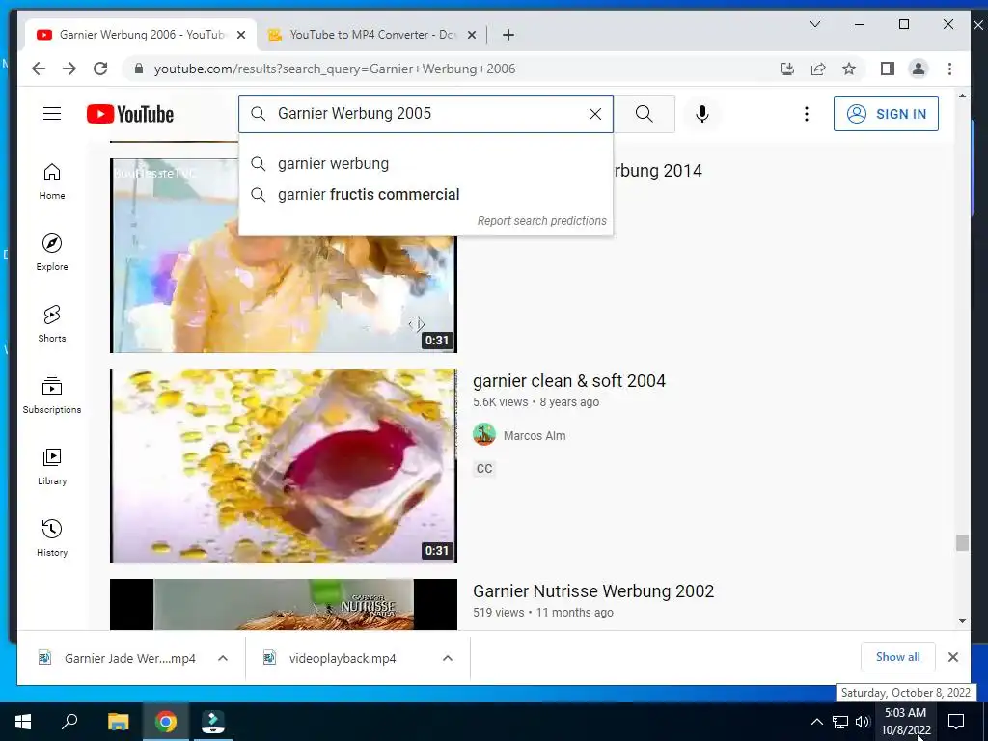Open Chrome profile avatar
The image size is (988, 741).
(x=919, y=69)
